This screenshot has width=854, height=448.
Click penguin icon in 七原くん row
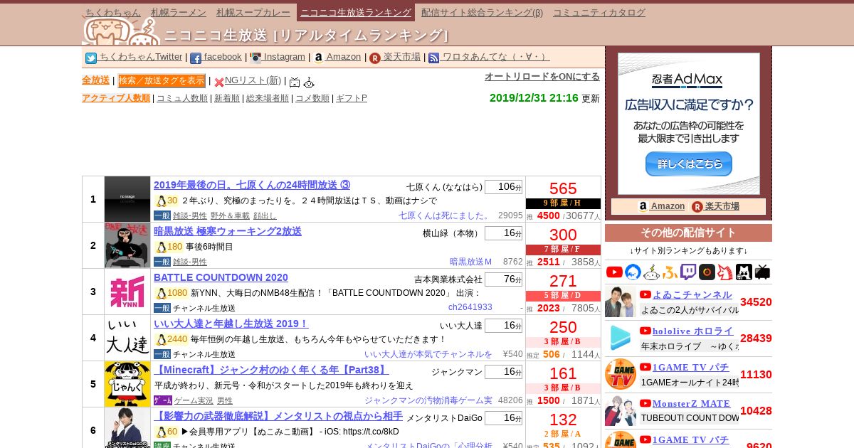pos(161,201)
